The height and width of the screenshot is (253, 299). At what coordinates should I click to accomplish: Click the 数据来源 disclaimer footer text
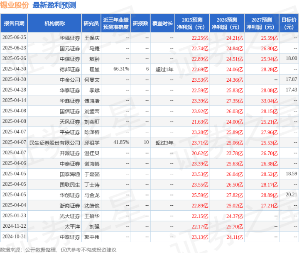click(x=58, y=250)
